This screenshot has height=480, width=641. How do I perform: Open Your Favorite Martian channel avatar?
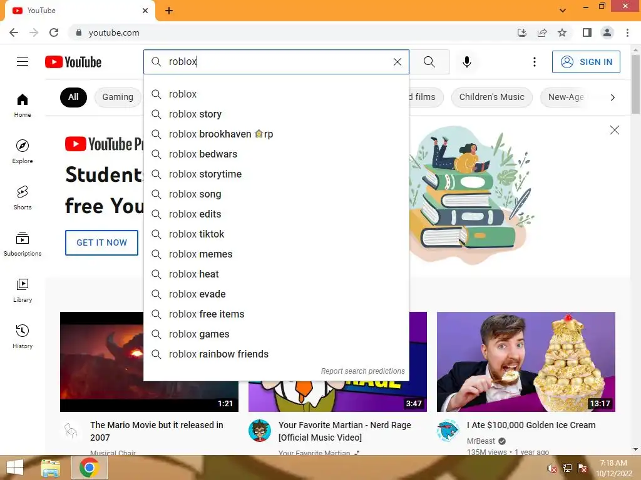point(260,431)
